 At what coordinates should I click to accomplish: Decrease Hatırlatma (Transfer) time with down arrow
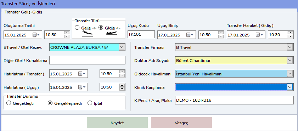(x=122, y=75)
